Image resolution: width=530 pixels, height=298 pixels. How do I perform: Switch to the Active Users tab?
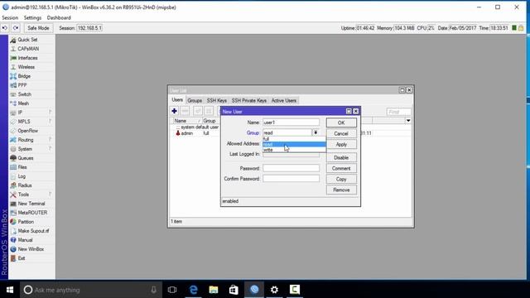coord(283,101)
